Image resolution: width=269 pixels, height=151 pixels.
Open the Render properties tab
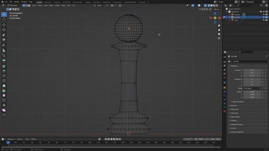(x=224, y=62)
